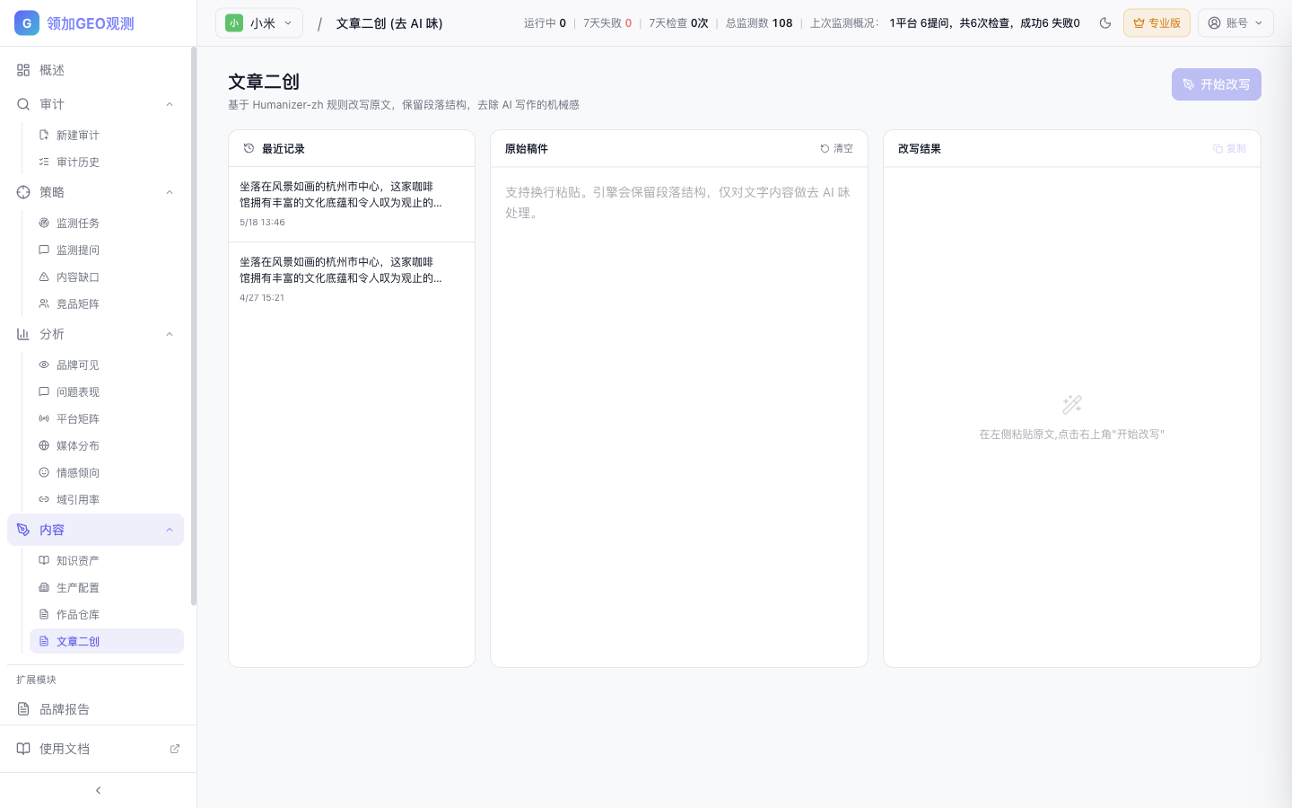
Task: Open the 小米 brand dropdown
Action: [x=259, y=23]
